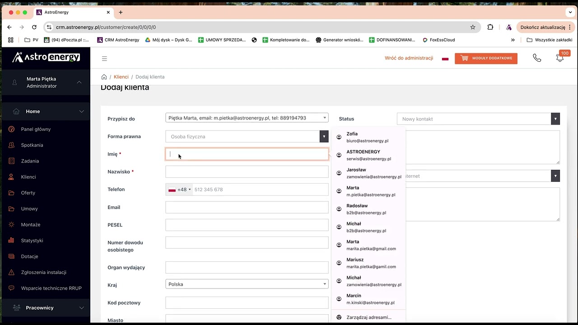Screen dimensions: 578x325
Task: Reload the page
Action: [x=34, y=27]
